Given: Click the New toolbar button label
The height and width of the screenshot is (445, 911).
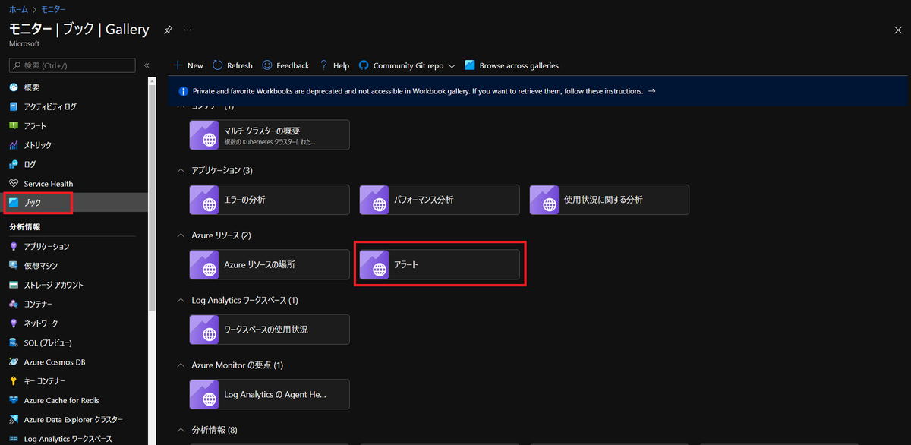Looking at the screenshot, I should click(195, 66).
